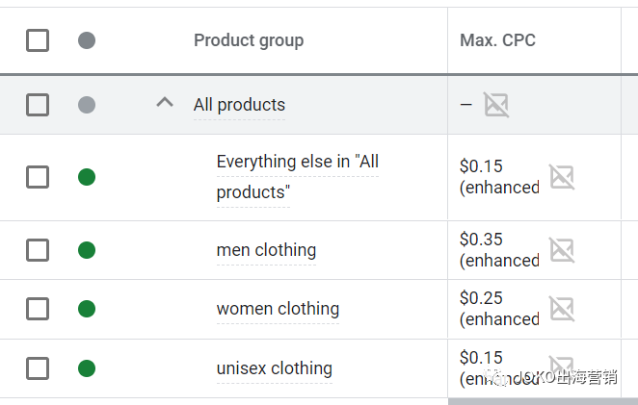The width and height of the screenshot is (638, 405).
Task: Check the men clothing row checkbox
Action: point(38,250)
